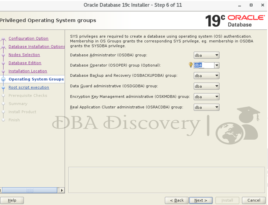
Task: Go to Root script execution step
Action: 29,87
